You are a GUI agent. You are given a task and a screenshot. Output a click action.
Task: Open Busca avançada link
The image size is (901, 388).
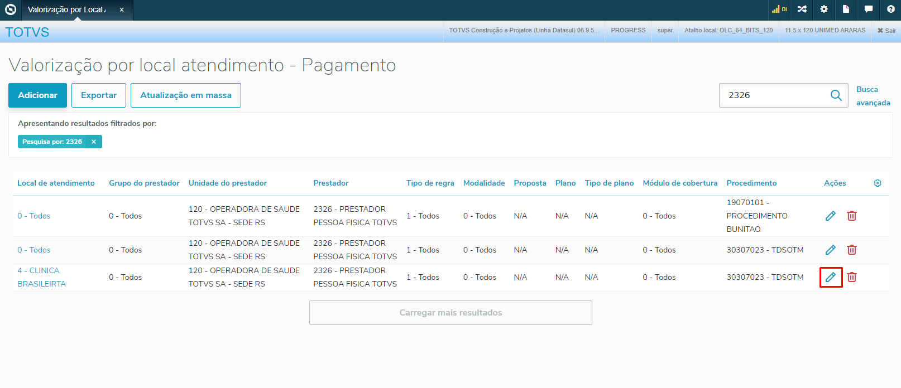click(x=873, y=96)
